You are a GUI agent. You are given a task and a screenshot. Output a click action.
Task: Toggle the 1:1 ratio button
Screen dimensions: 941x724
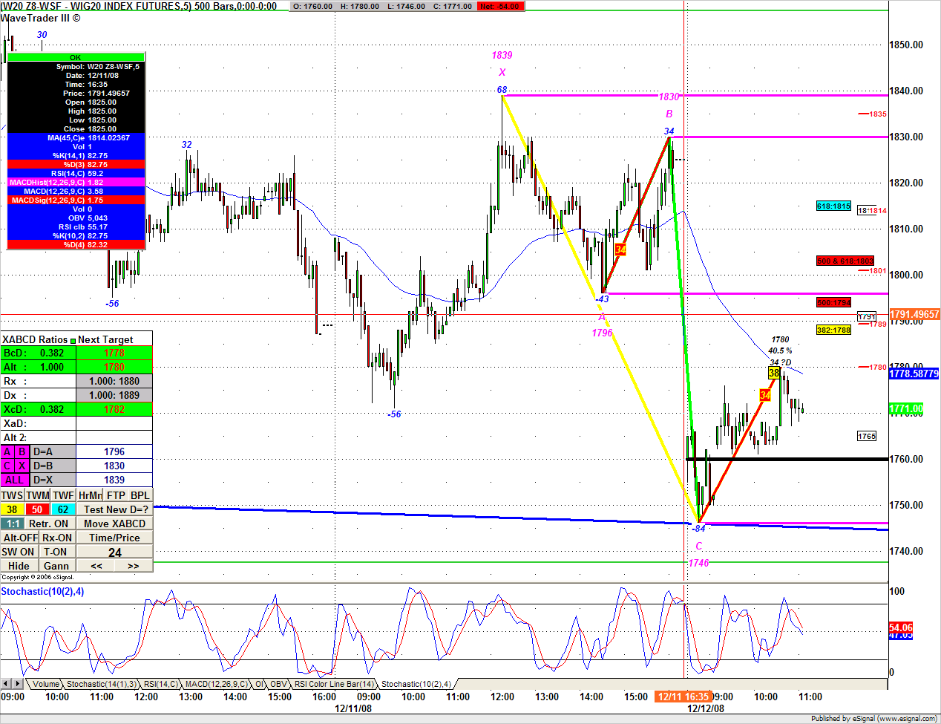click(x=13, y=524)
